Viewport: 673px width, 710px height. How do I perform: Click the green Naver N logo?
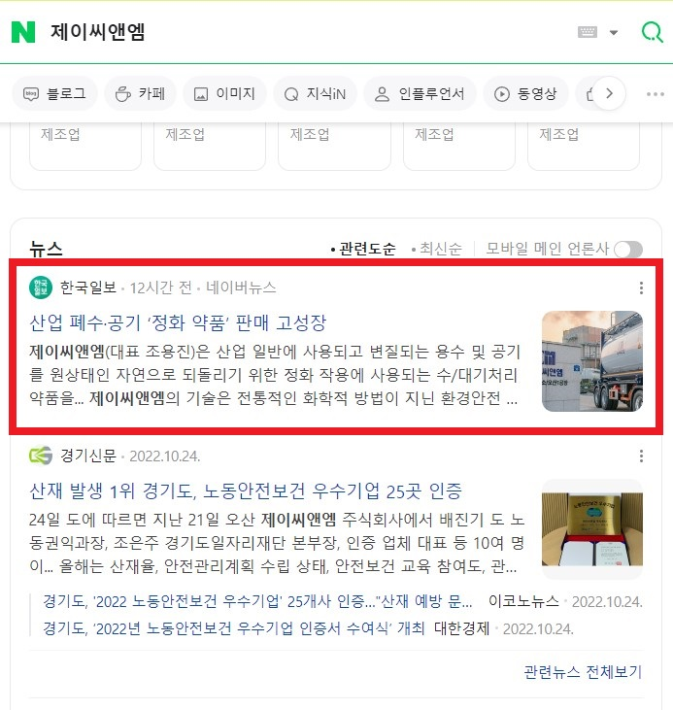(x=23, y=32)
